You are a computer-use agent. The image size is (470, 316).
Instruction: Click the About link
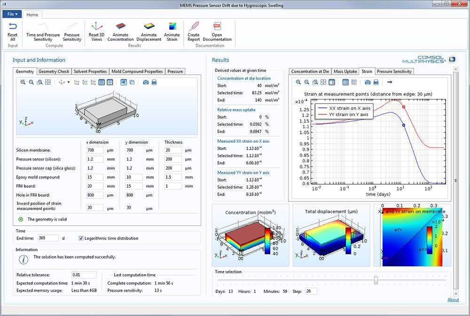[x=453, y=300]
